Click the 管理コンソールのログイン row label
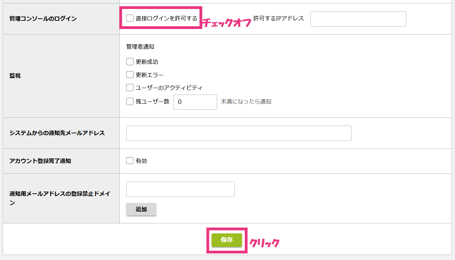This screenshot has width=455, height=260. click(43, 19)
